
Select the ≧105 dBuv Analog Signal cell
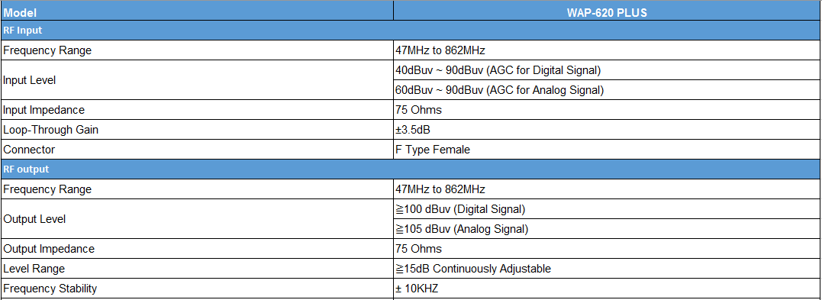pyautogui.click(x=607, y=229)
